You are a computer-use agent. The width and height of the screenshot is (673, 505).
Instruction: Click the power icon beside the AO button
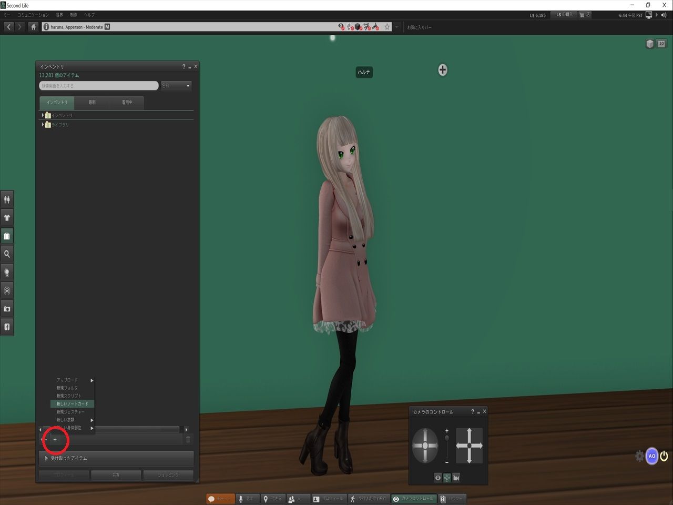coord(664,456)
